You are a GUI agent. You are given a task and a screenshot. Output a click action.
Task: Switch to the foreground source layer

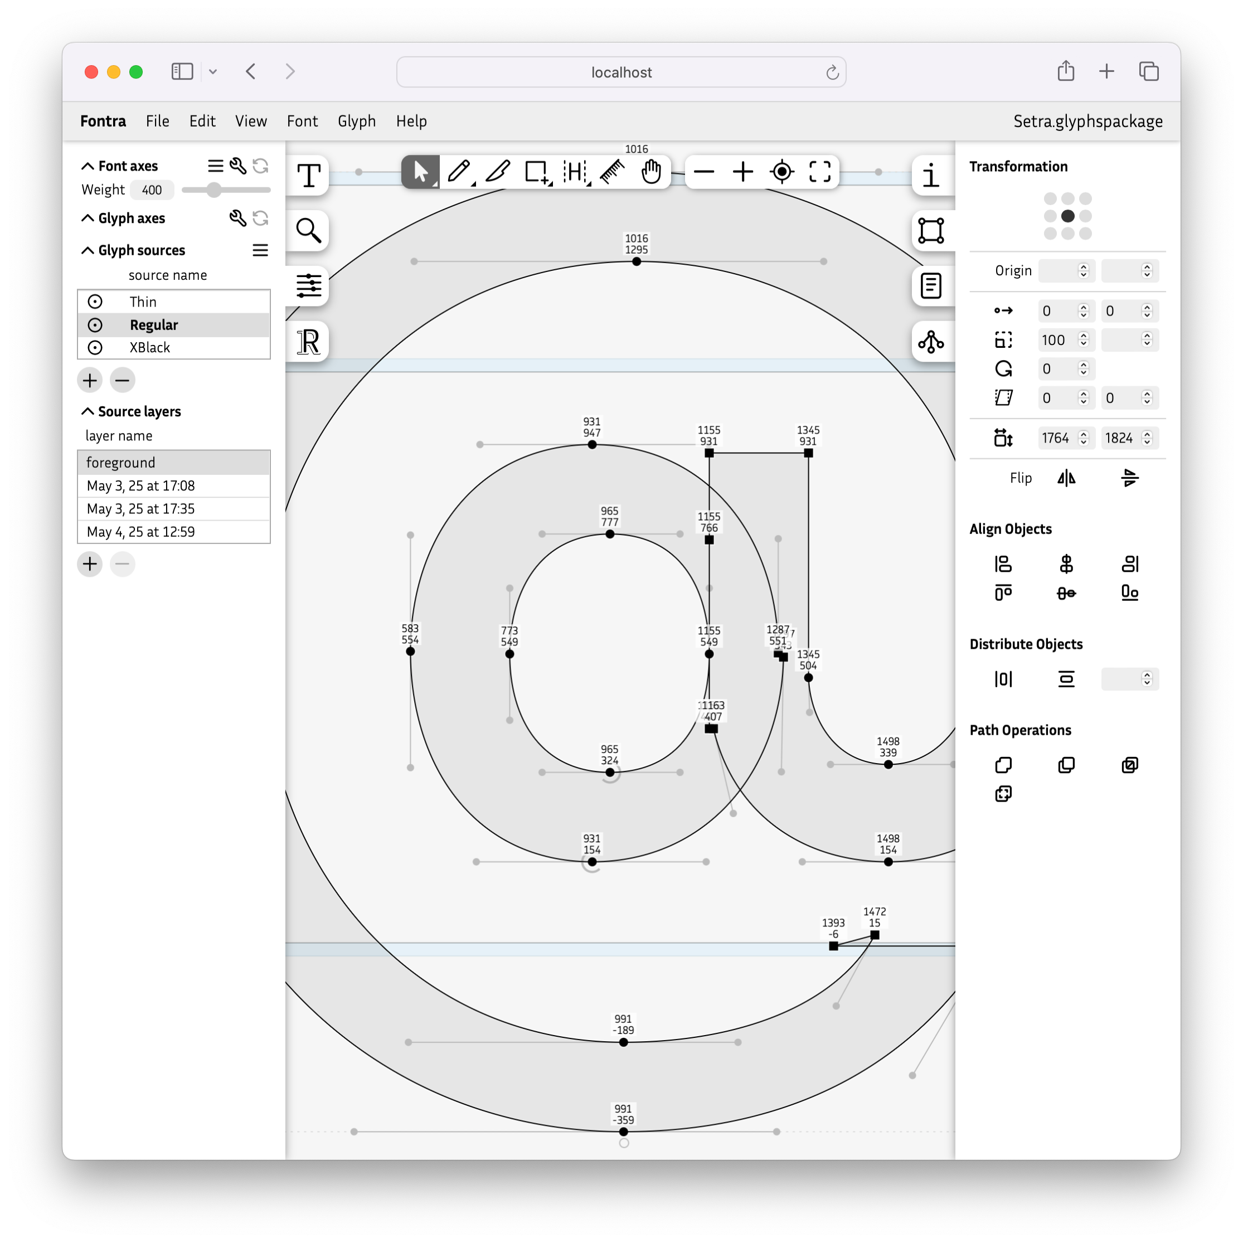(x=120, y=462)
